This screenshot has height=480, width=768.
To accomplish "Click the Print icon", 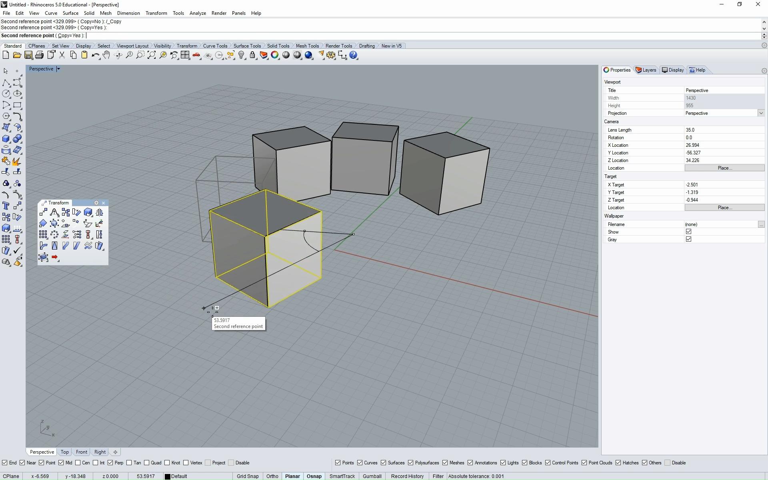I will (x=39, y=55).
